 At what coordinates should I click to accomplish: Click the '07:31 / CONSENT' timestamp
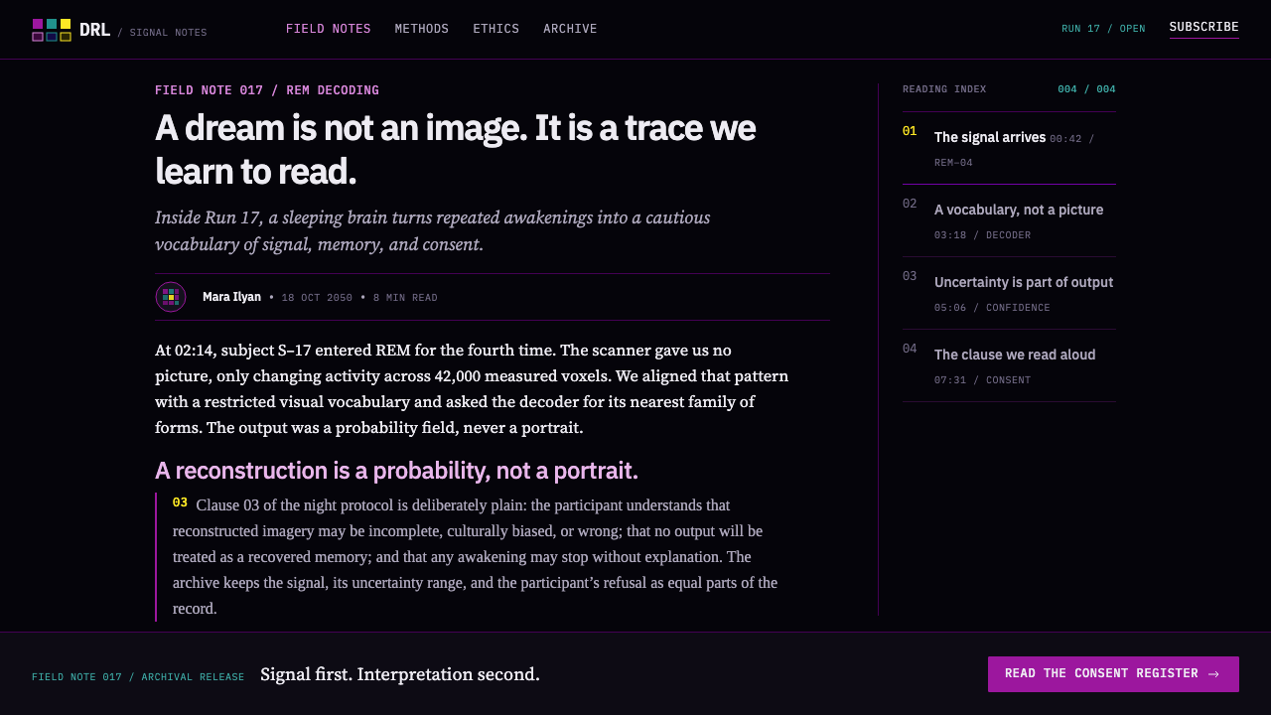(983, 380)
